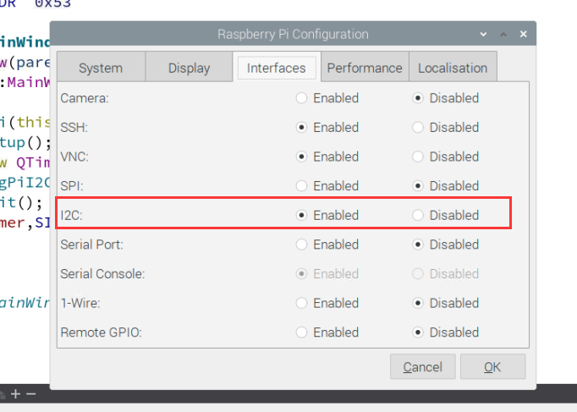
Task: Confirm settings with the OK button
Action: coord(492,367)
